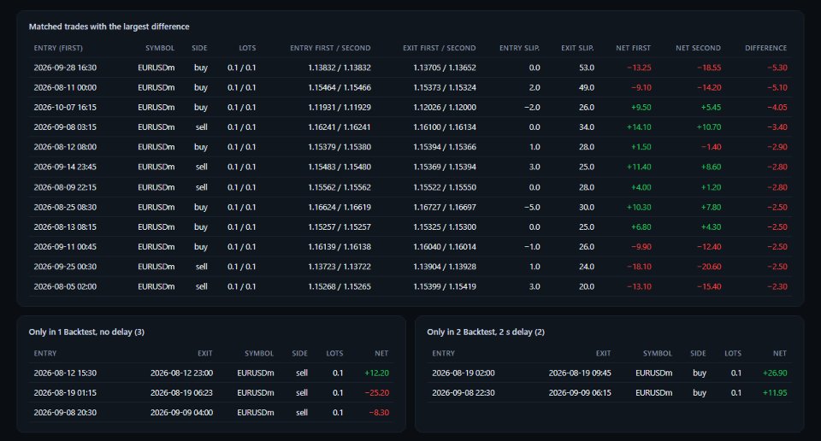Click exit time 2026-08-19 06:23
Screen dimensions: 821x441
pyautogui.click(x=181, y=393)
